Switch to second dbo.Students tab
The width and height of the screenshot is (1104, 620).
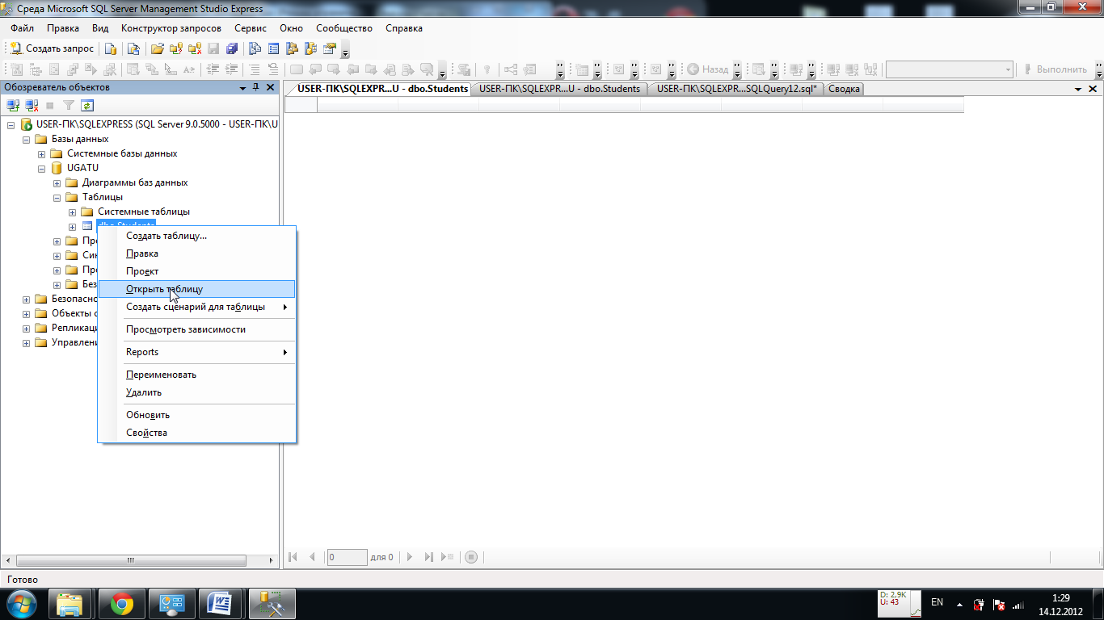[x=559, y=89]
